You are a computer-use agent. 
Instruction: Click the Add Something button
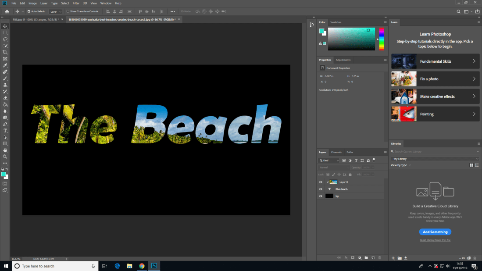point(435,232)
